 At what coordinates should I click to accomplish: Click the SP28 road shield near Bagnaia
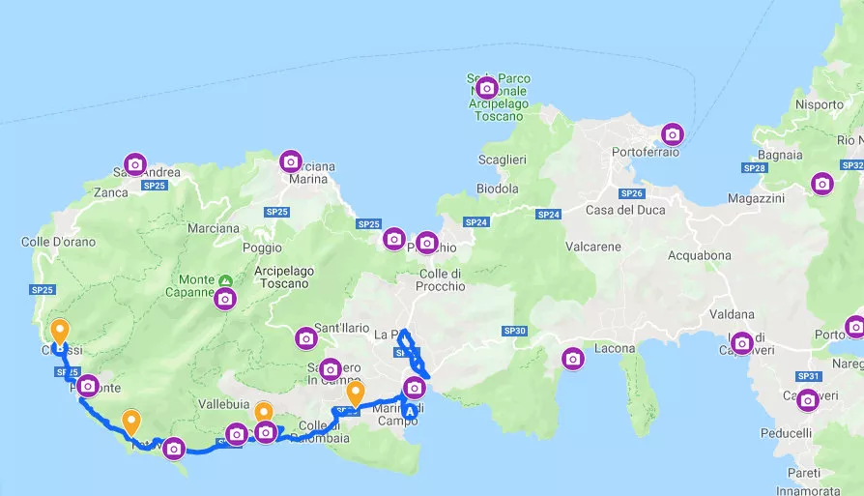(x=754, y=168)
